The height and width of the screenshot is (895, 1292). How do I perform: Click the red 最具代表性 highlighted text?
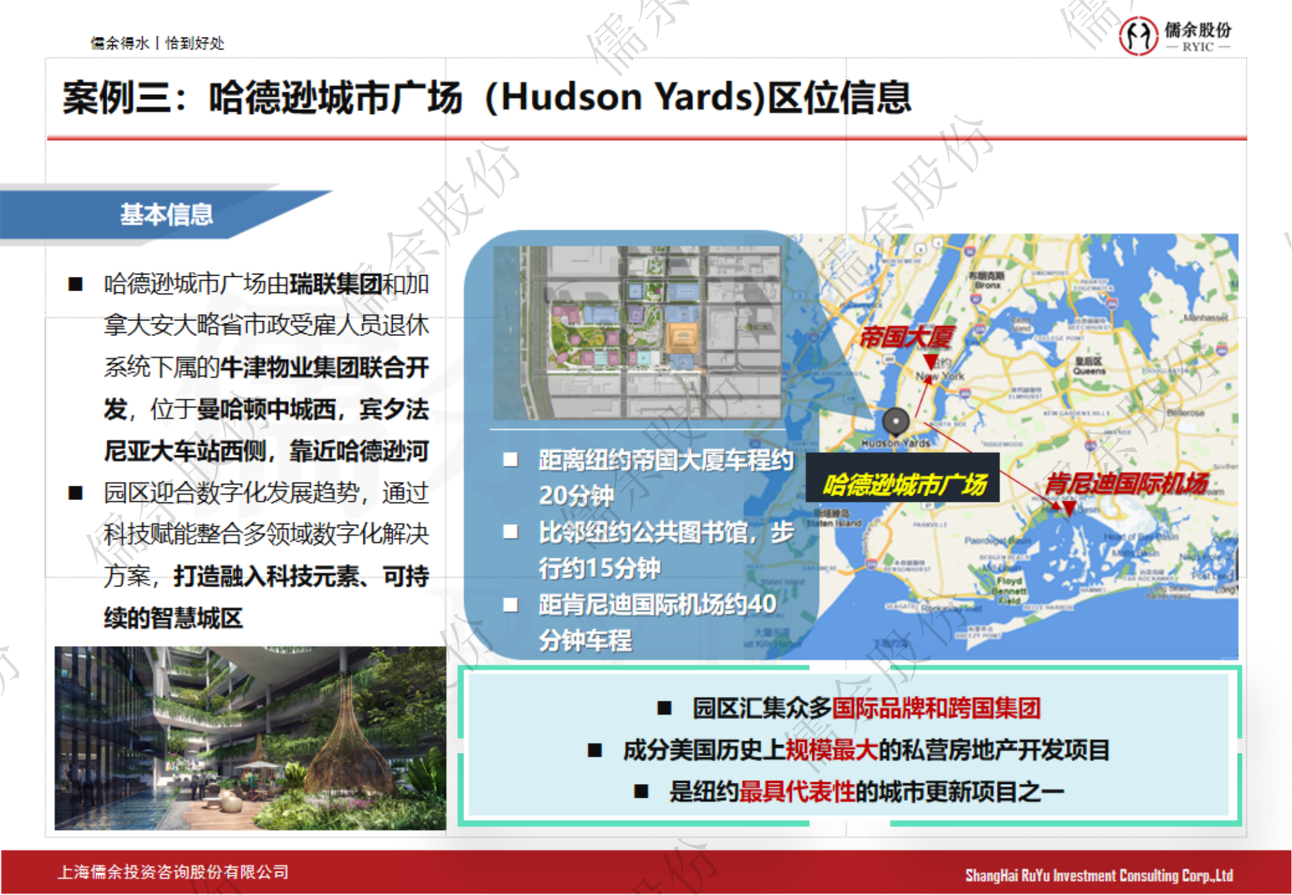click(797, 792)
